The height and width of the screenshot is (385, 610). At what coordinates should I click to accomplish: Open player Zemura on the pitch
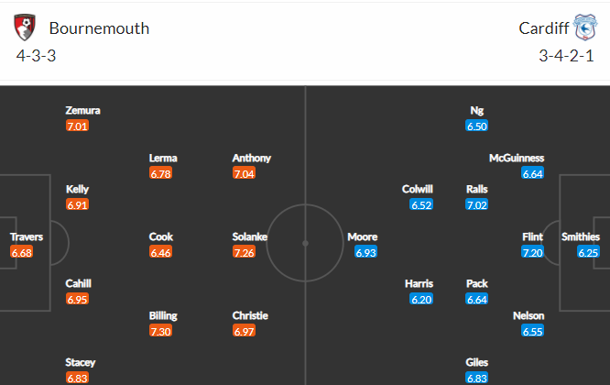click(82, 111)
